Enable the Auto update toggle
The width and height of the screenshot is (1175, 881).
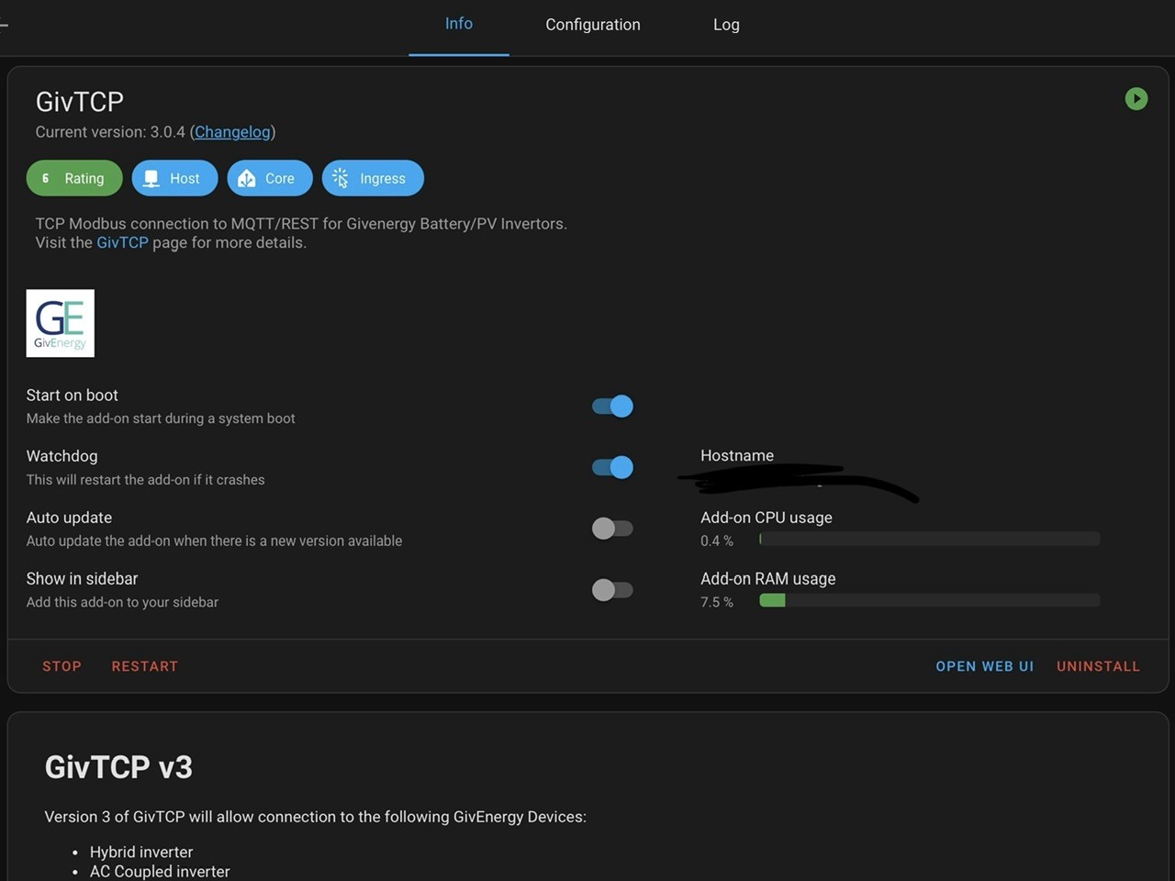(612, 529)
